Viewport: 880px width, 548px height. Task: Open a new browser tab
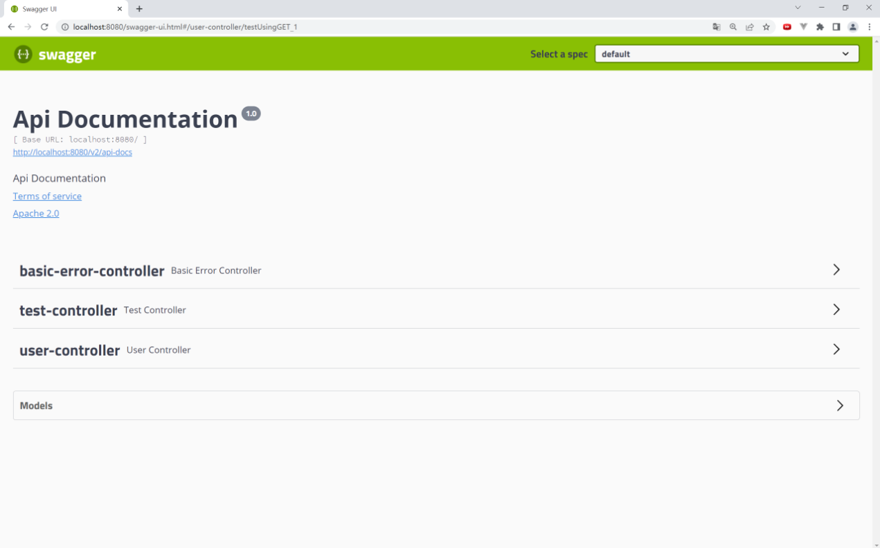point(139,9)
